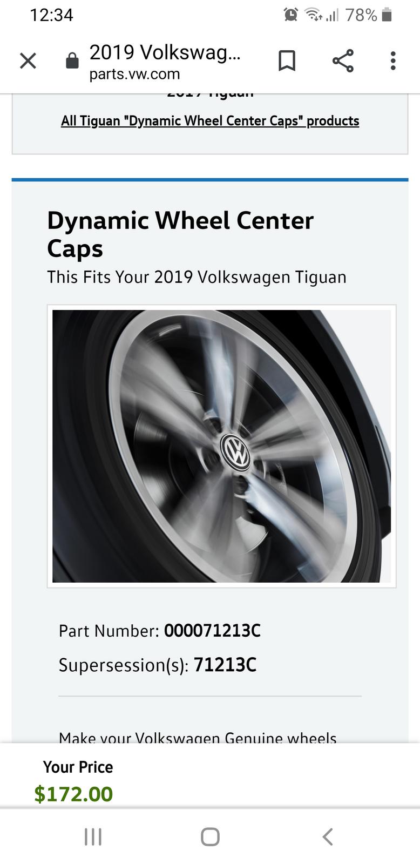This screenshot has height=864, width=420.
Task: Tap the $172.00 price
Action: click(73, 794)
